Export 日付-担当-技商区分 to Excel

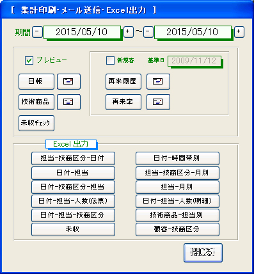pyautogui.click(x=73, y=215)
